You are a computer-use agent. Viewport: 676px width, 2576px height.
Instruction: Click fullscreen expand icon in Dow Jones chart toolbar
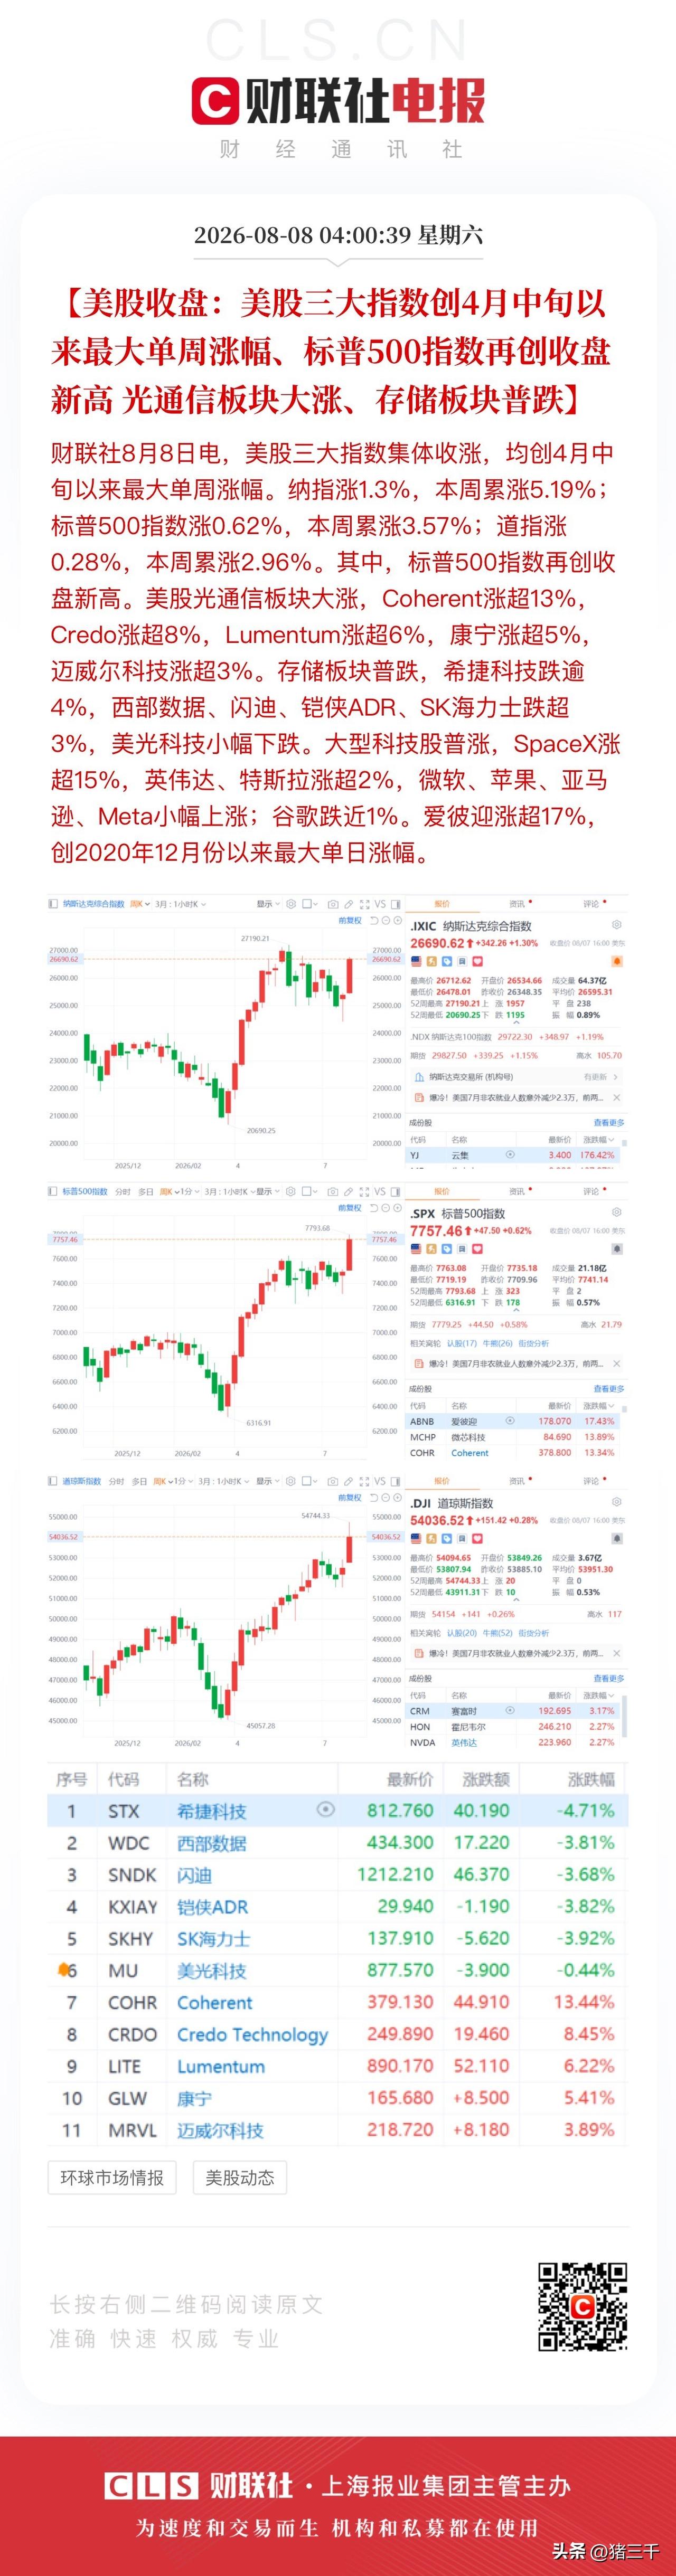tap(364, 1481)
